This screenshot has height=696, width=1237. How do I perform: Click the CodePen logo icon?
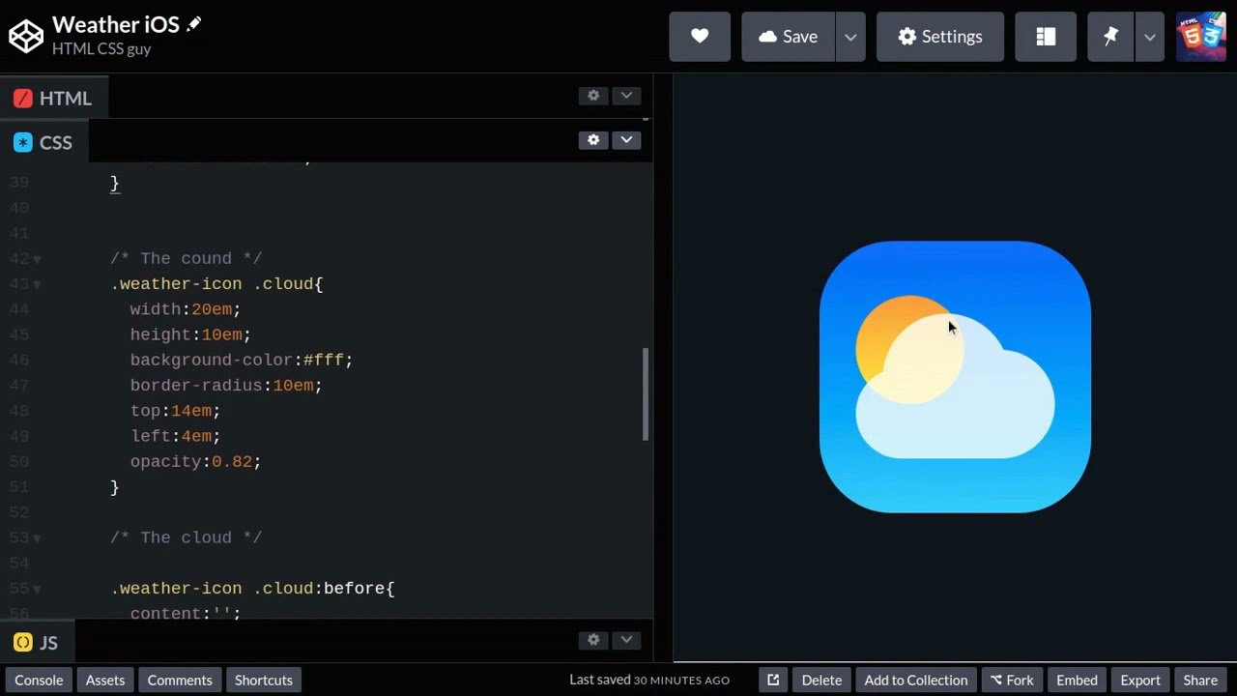click(x=26, y=36)
